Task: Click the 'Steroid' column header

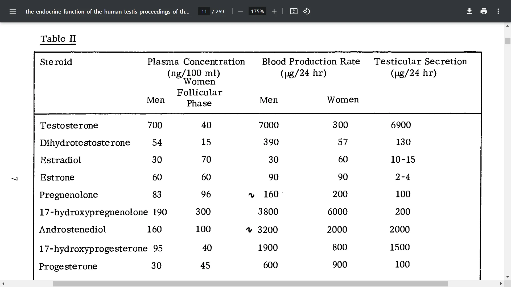Action: click(56, 62)
